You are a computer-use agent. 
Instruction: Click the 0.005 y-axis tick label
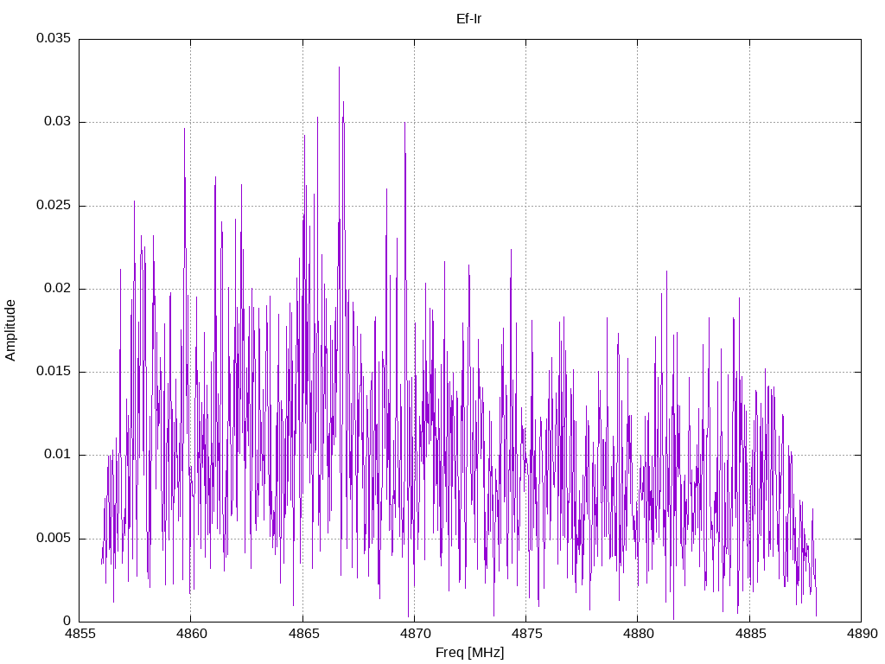tap(54, 538)
